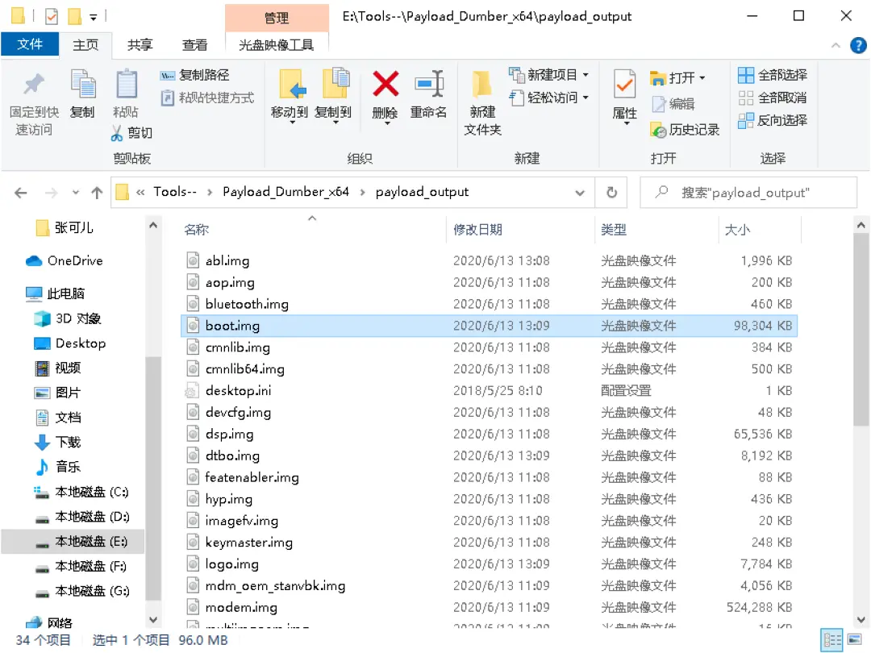The width and height of the screenshot is (871, 653).
Task: Open the address bar history dropdown chevron
Action: tap(580, 193)
